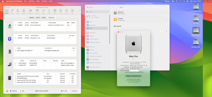Select the Sound toolbar icon
Image resolution: width=212 pixels, height=97 pixels.
pos(43,11)
